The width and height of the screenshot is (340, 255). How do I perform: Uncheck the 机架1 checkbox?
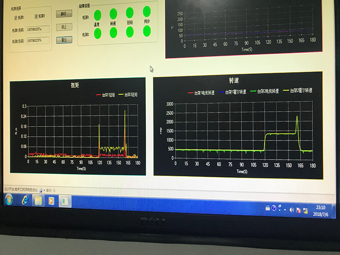pyautogui.click(x=16, y=17)
